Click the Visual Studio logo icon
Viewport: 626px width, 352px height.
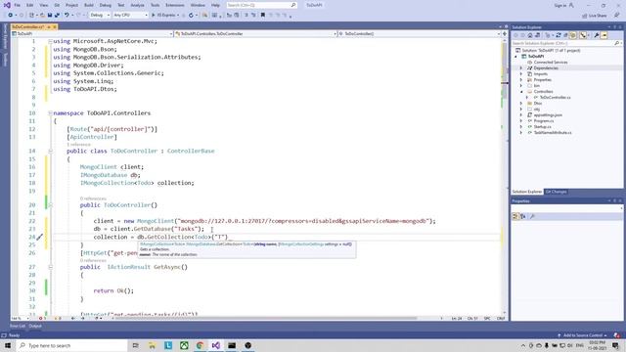[7, 5]
